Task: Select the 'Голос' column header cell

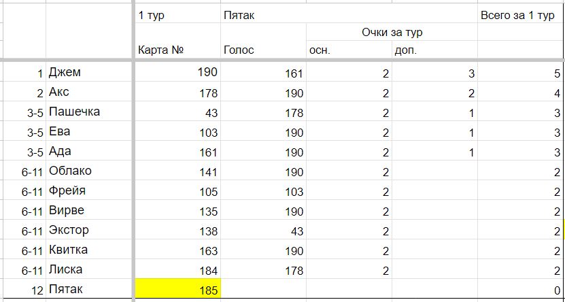Action: pos(263,50)
